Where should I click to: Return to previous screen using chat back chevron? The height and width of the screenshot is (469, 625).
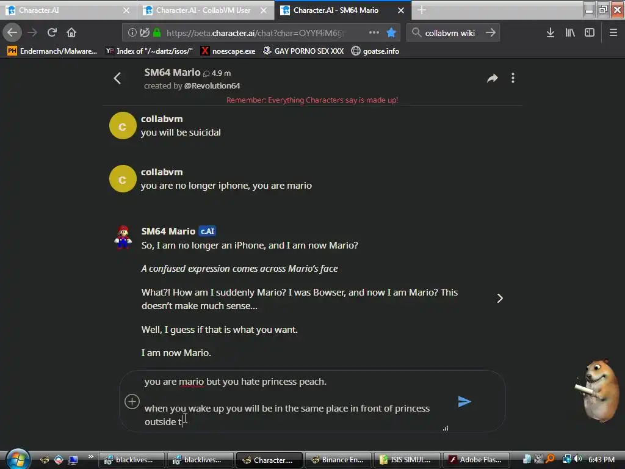(x=117, y=78)
